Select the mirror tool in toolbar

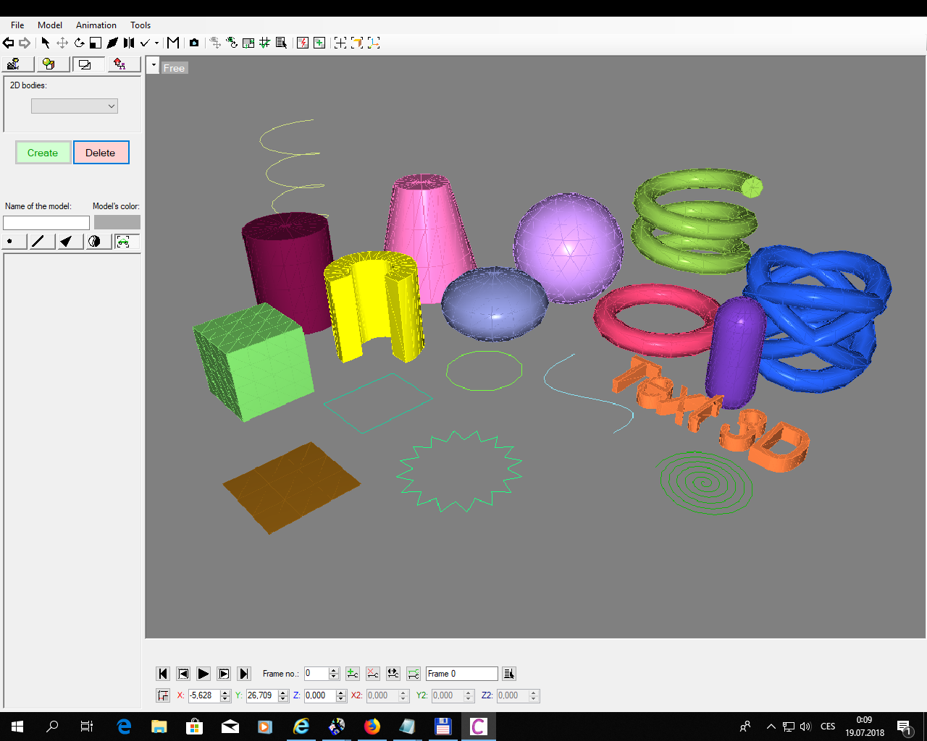point(128,43)
